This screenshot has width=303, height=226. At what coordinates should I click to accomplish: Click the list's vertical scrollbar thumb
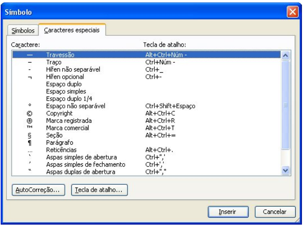click(286, 105)
